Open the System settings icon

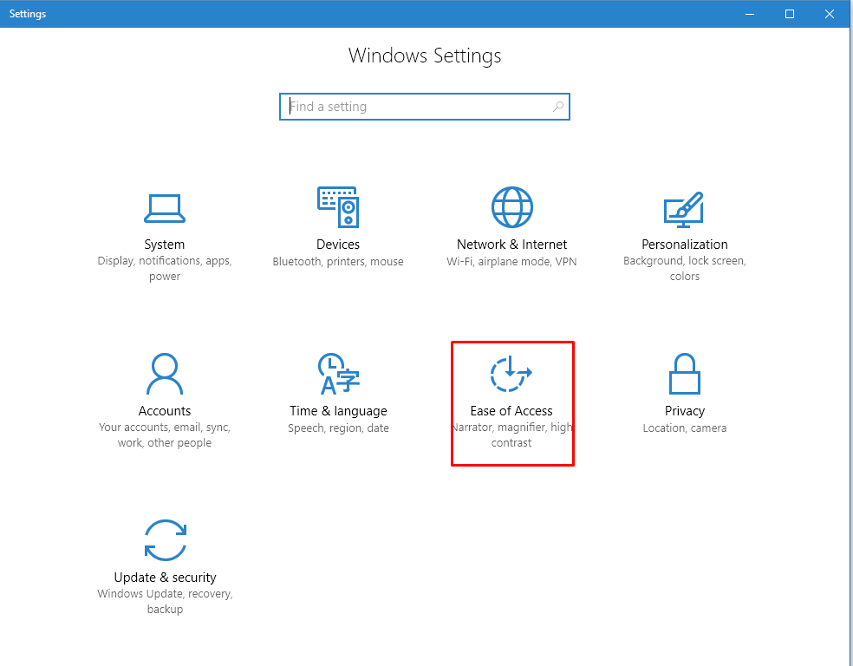click(x=165, y=208)
